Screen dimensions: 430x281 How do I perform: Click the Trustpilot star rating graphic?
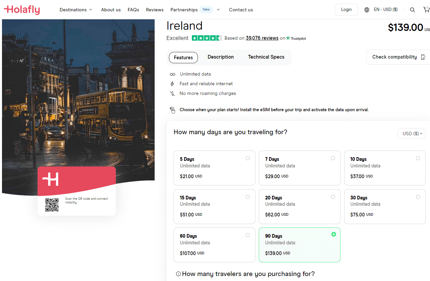(x=207, y=38)
